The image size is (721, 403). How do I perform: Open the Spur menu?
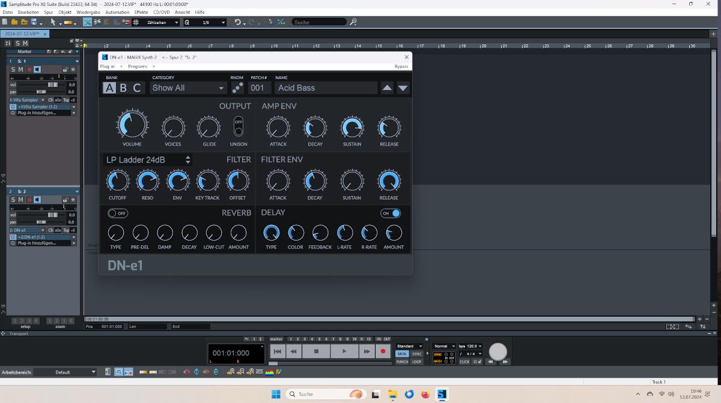coord(49,12)
